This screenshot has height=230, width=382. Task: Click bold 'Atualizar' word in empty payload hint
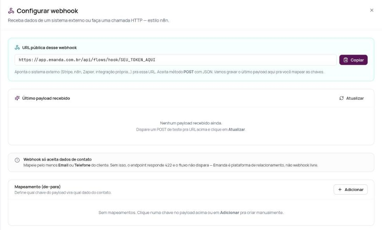[237, 129]
